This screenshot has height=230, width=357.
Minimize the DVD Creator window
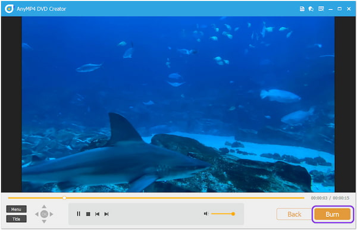coord(331,9)
